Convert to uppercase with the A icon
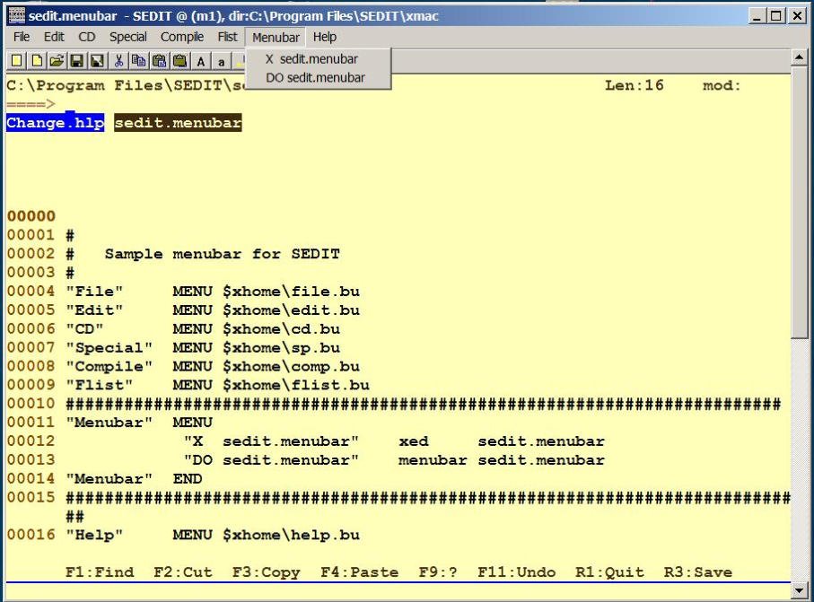 pos(201,61)
